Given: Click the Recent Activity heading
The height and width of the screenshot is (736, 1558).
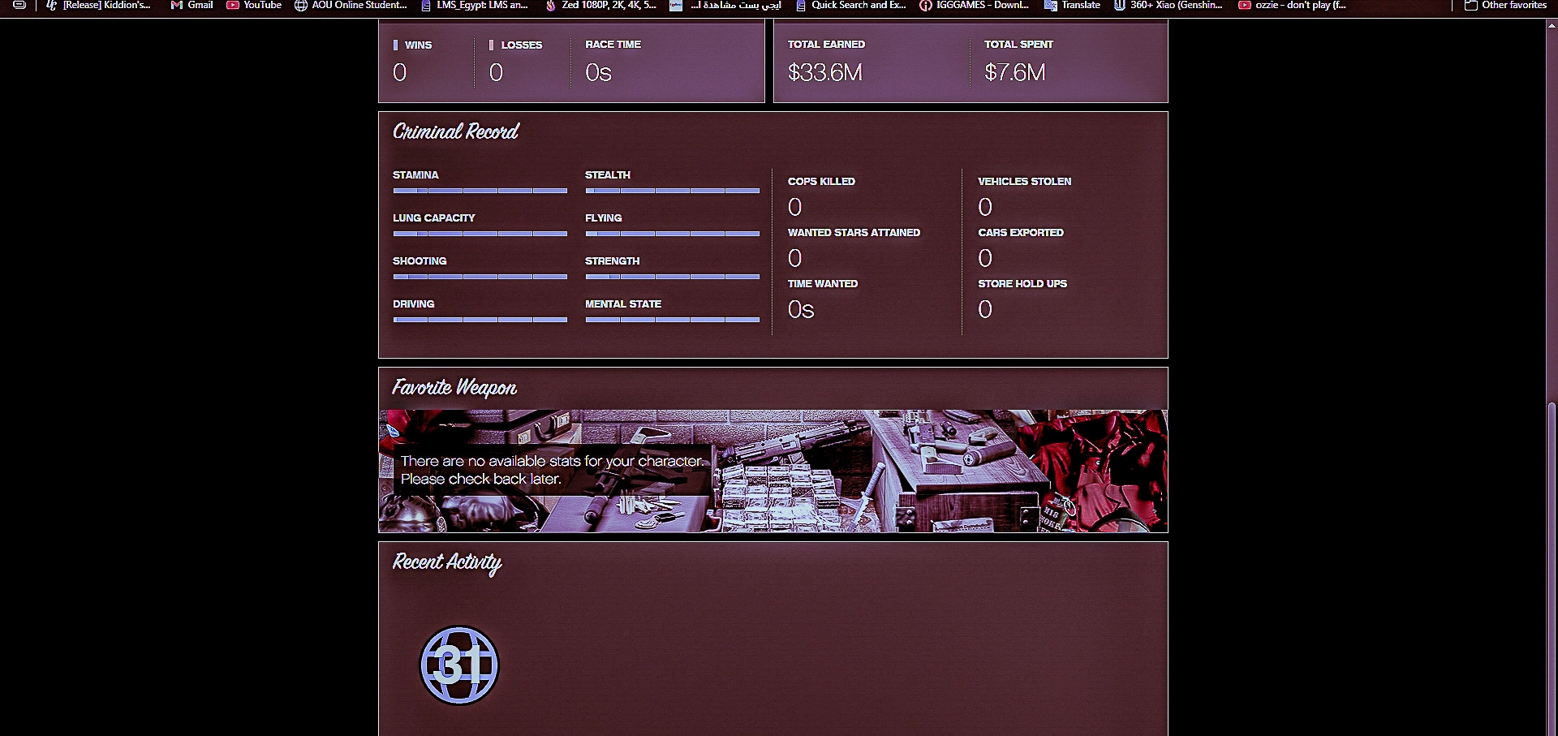Looking at the screenshot, I should (447, 562).
